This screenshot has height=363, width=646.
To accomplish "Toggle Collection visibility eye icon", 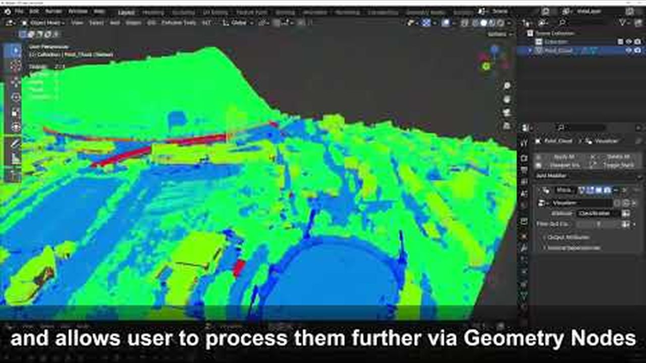I will [x=629, y=42].
